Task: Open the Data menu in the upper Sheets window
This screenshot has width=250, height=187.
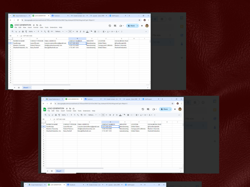Action: point(41,27)
